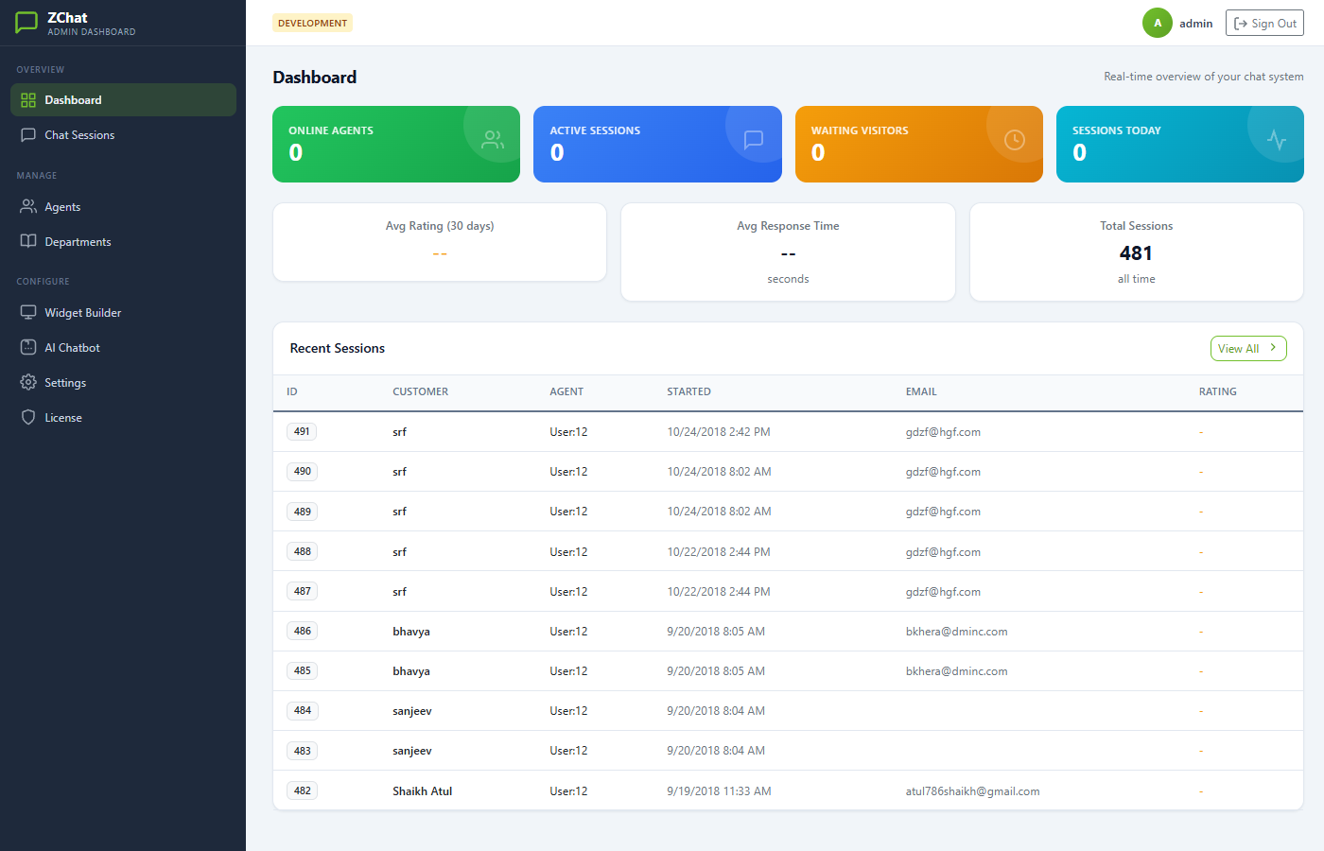This screenshot has height=851, width=1324.
Task: Click the View All button
Action: tap(1248, 348)
